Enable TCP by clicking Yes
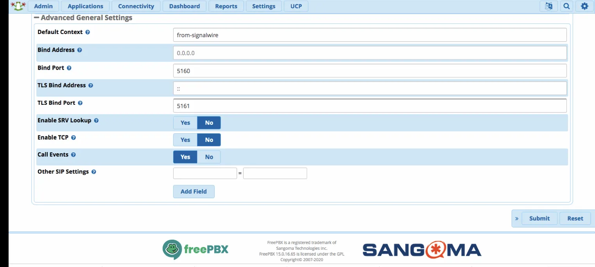Viewport: 595px width, 267px height. point(185,140)
